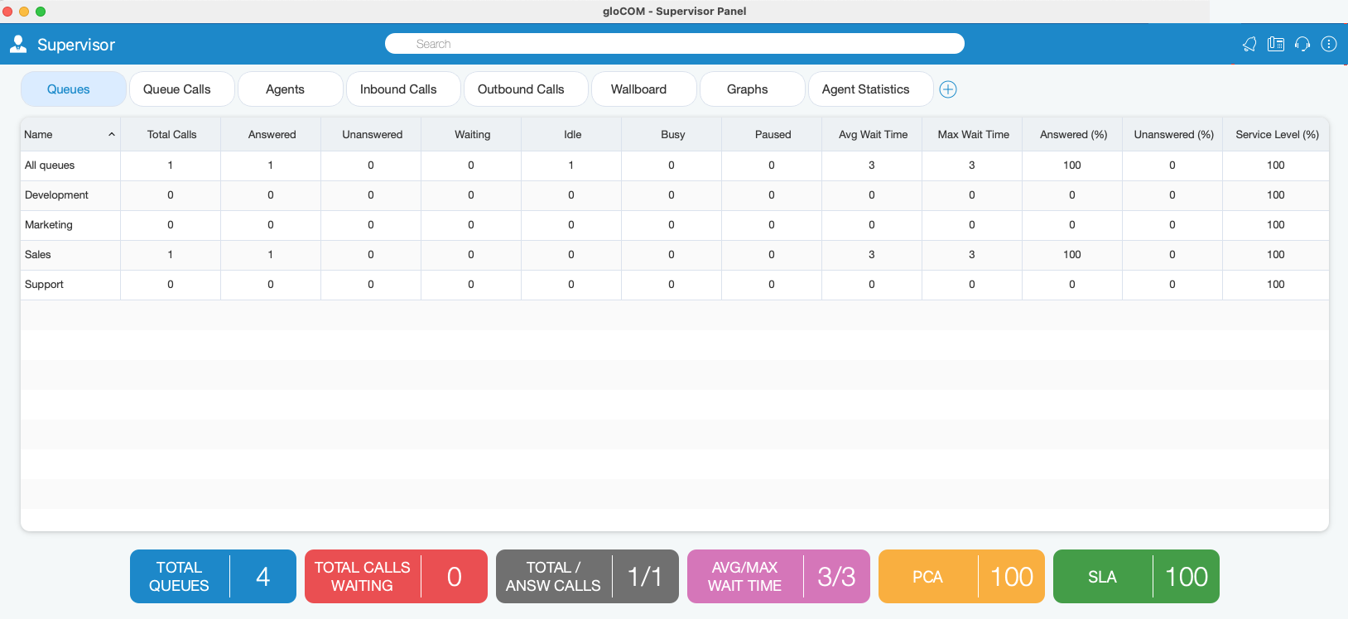Screen dimensions: 1348x619
Task: Click the headset agent icon
Action: click(x=1302, y=45)
